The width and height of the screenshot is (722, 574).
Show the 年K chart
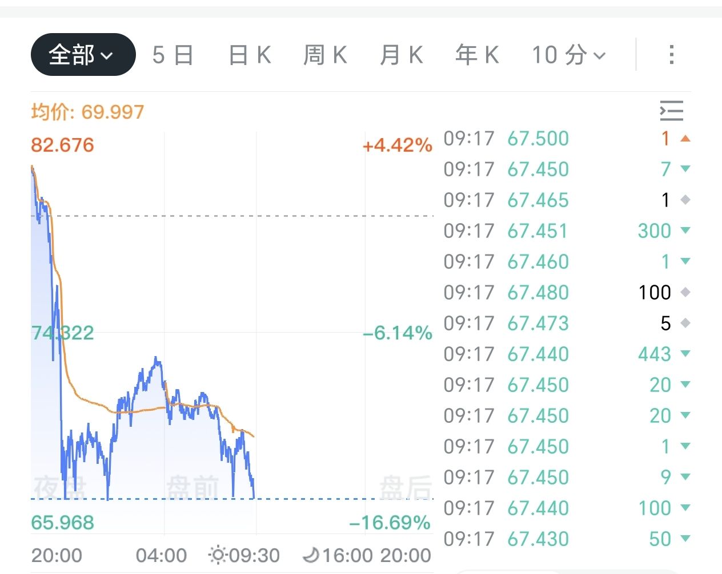click(478, 55)
